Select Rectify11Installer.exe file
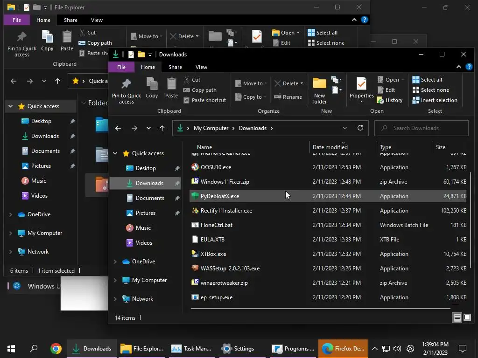This screenshot has height=358, width=478. pyautogui.click(x=328, y=211)
